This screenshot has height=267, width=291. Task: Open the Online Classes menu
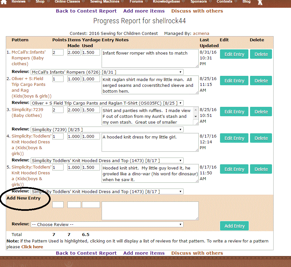click(x=67, y=2)
